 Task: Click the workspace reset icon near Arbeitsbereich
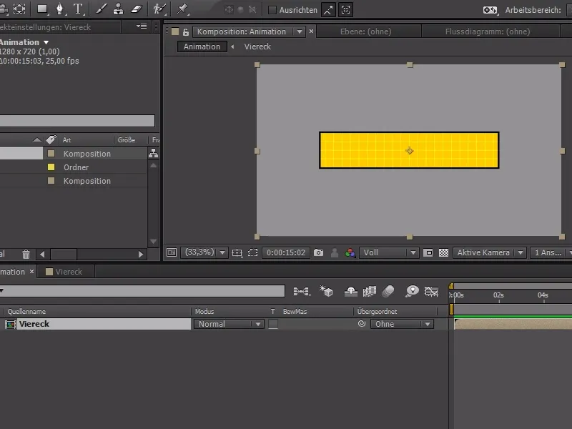click(490, 10)
